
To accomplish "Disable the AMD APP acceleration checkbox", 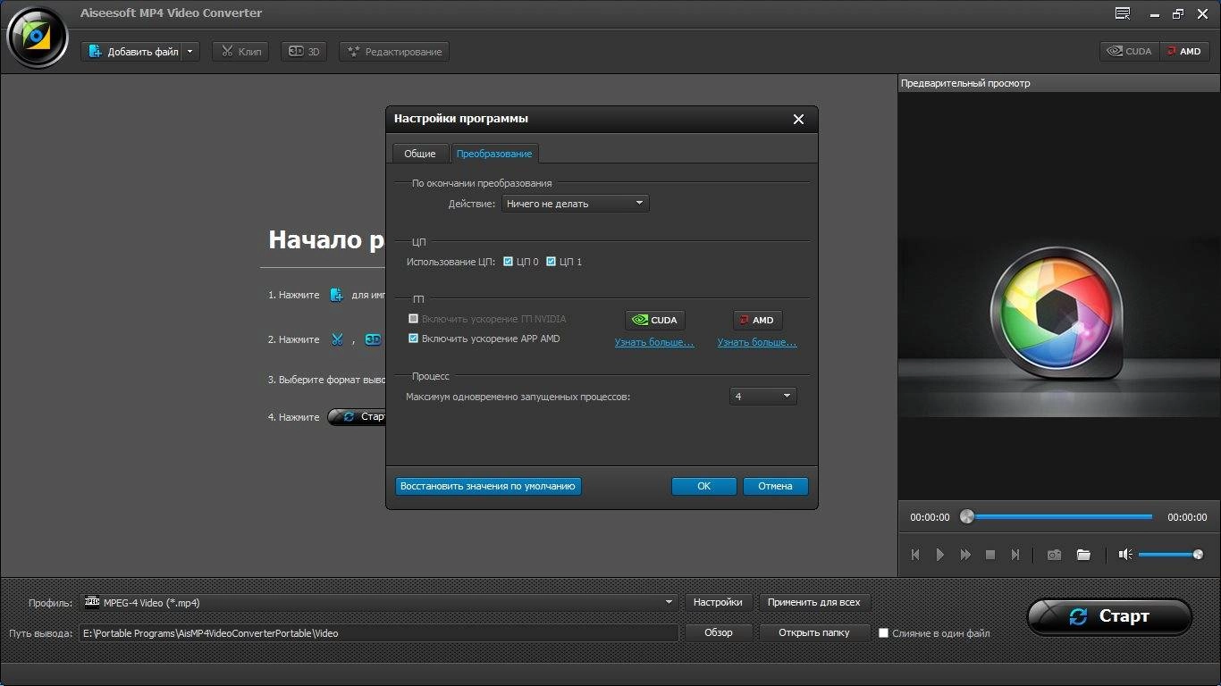I will (414, 339).
